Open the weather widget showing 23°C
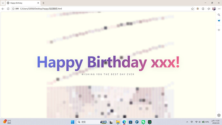Screen dimensions: 222x125 [7, 122]
